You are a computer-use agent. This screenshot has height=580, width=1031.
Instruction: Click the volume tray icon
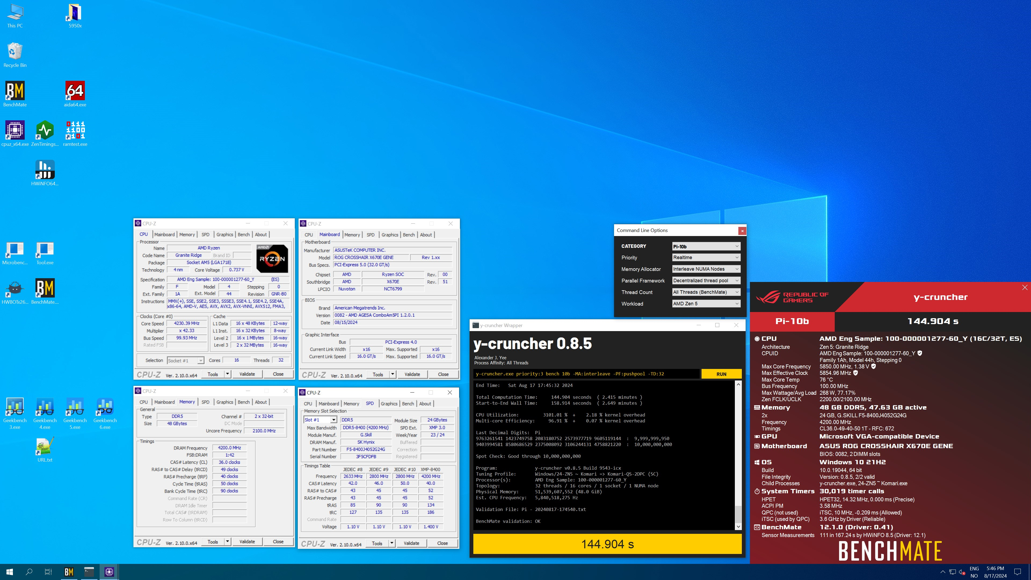962,572
